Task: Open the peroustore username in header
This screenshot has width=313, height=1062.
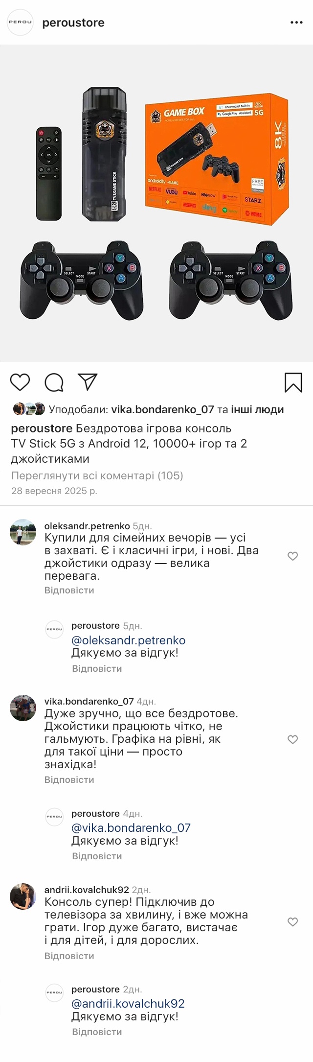Action: pyautogui.click(x=73, y=23)
